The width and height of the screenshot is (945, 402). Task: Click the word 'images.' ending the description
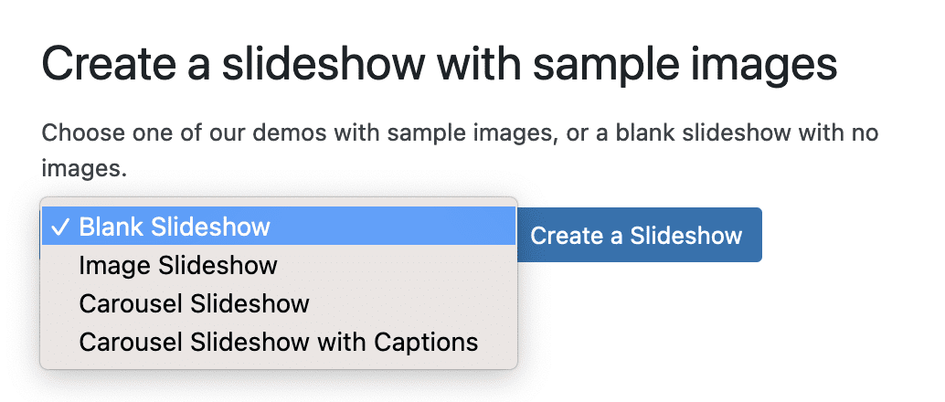[x=84, y=168]
